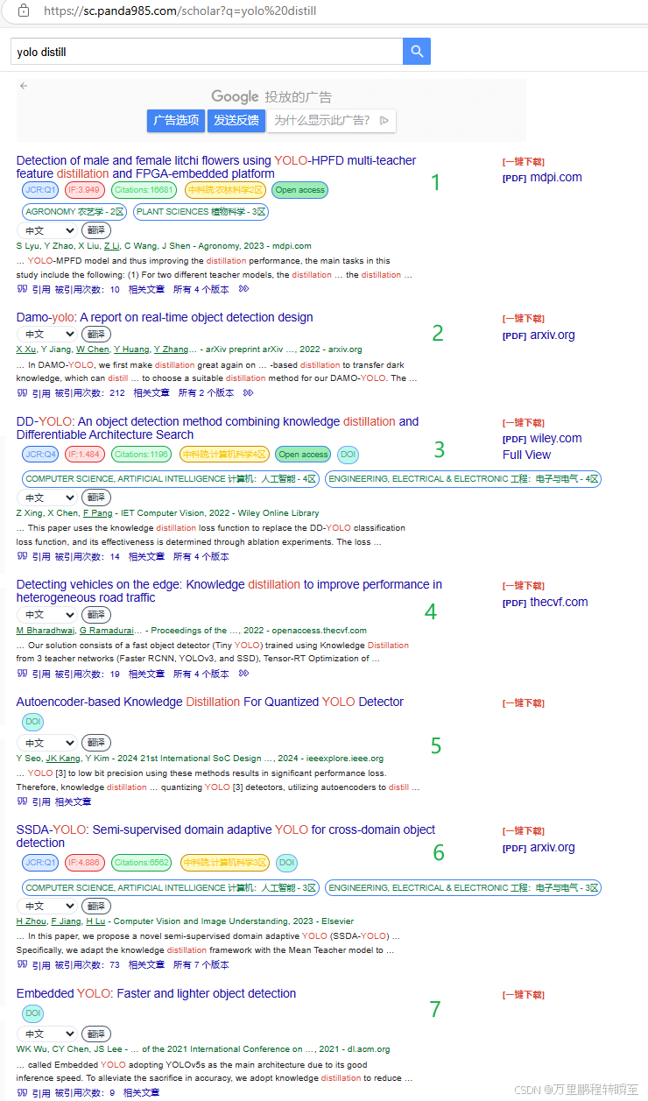Open the Damo-yolo real-time object detection title
648x1101 pixels.
pos(165,317)
